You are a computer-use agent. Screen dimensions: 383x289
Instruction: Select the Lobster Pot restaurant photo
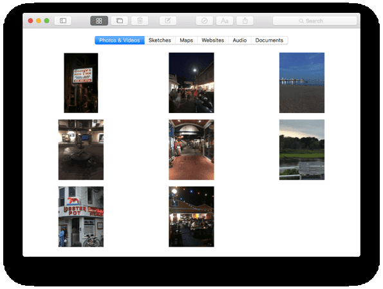pos(81,216)
